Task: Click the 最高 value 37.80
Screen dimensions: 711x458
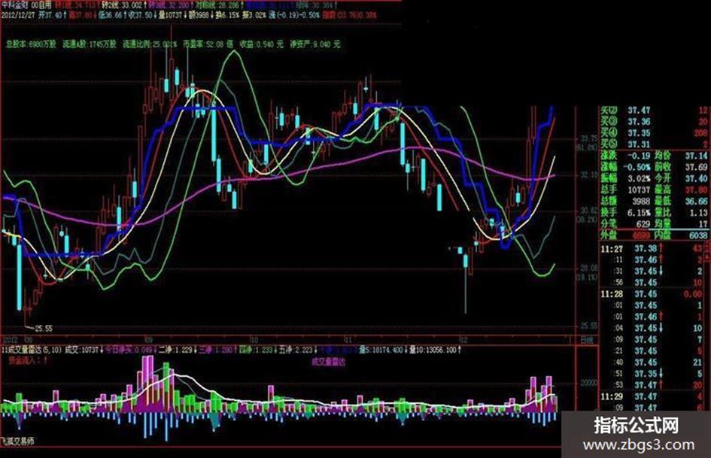Action: [x=696, y=190]
